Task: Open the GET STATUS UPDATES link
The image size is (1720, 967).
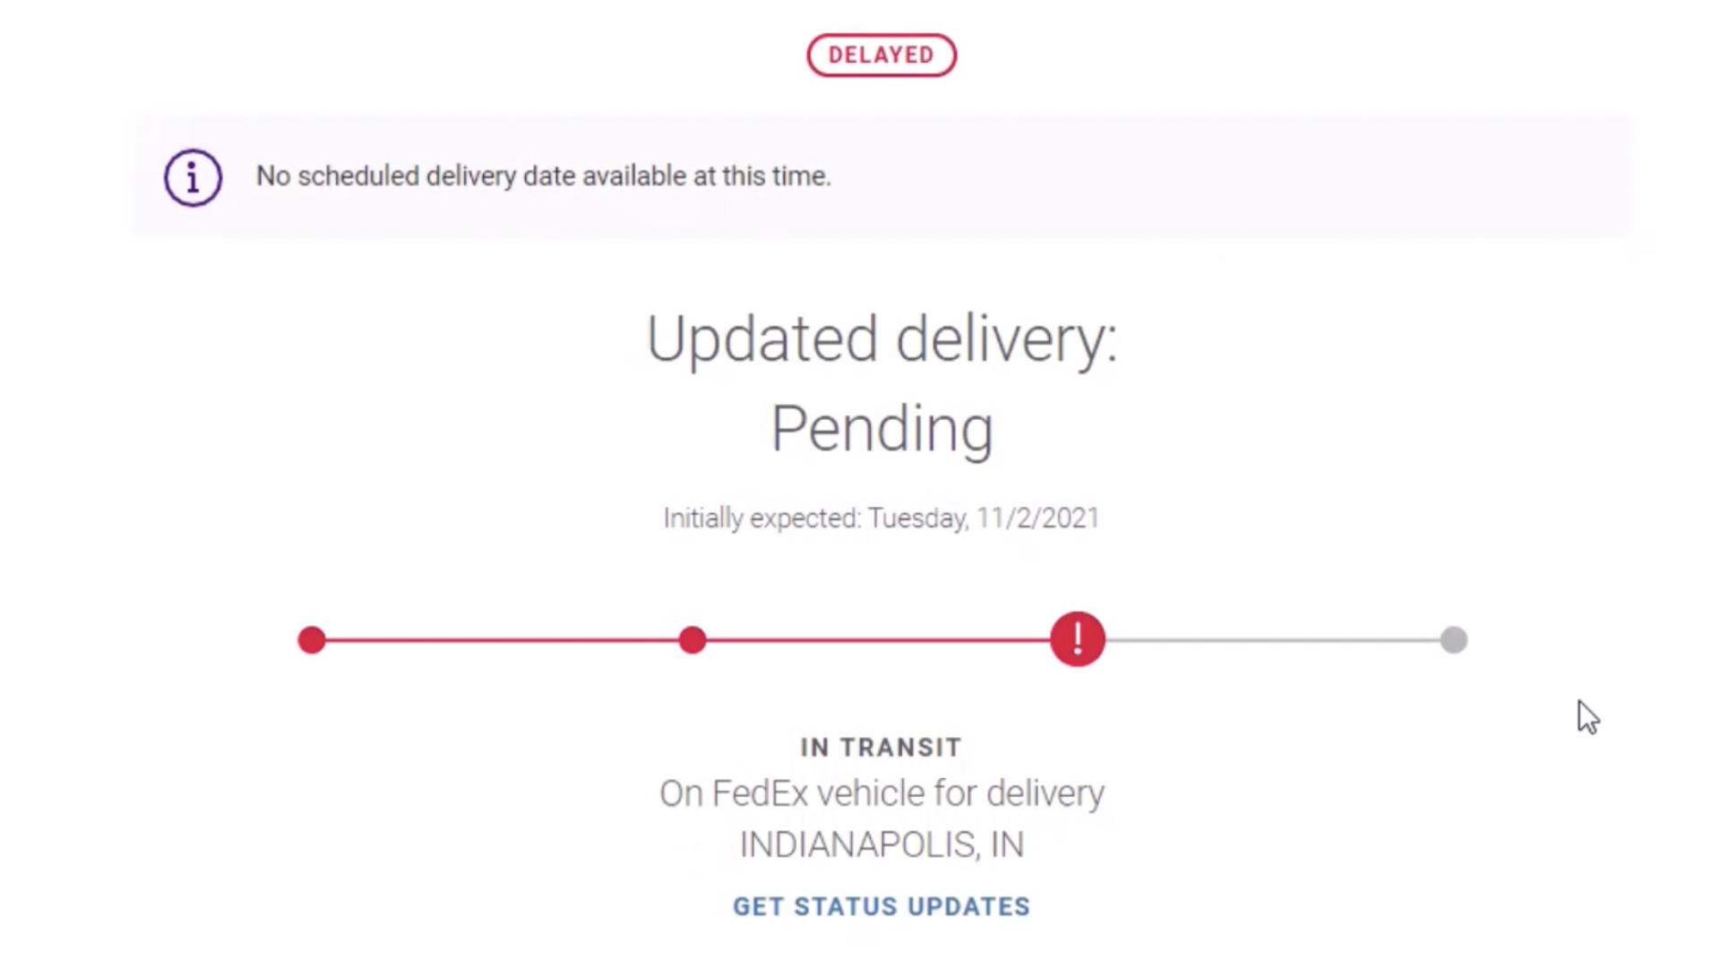Action: pyautogui.click(x=881, y=907)
